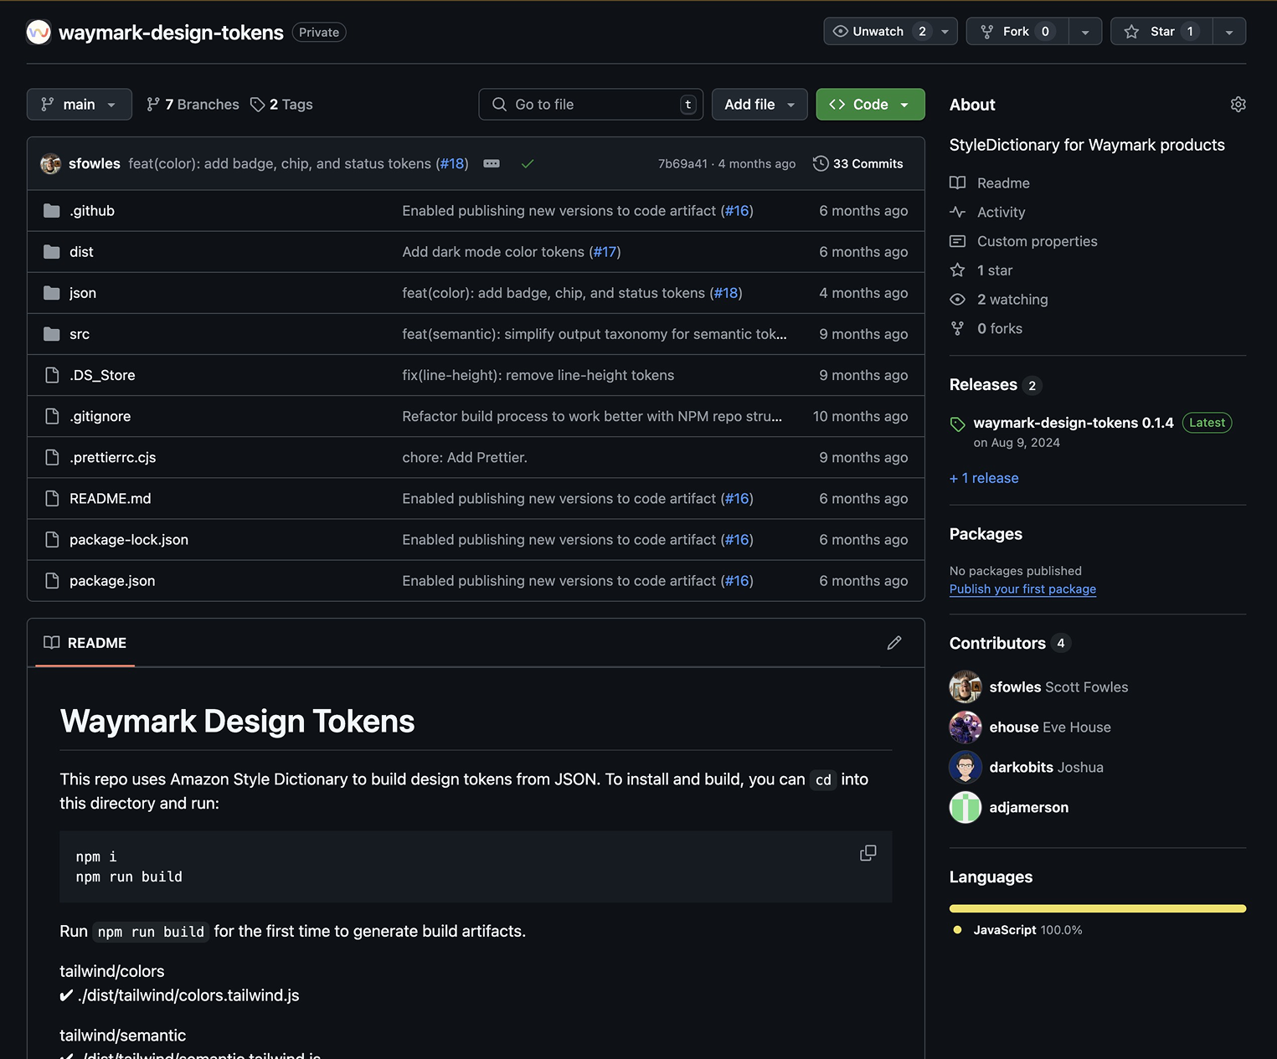Open the Publish your first package link
The height and width of the screenshot is (1059, 1277).
(x=1022, y=589)
